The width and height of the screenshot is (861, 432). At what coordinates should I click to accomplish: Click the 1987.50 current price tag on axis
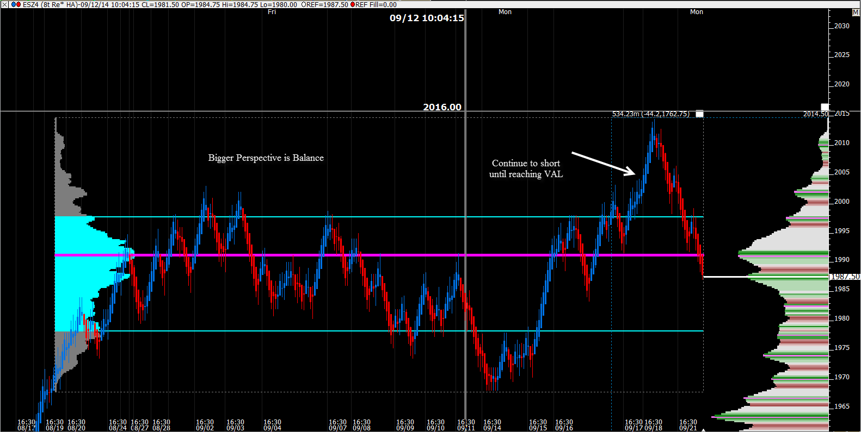(845, 277)
